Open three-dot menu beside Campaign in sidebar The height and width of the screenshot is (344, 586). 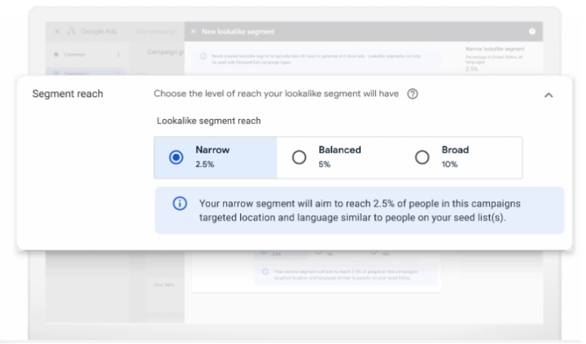119,55
